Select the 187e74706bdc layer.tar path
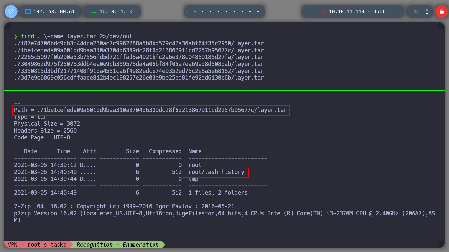Viewport: 449px width, 252px height. coord(139,43)
